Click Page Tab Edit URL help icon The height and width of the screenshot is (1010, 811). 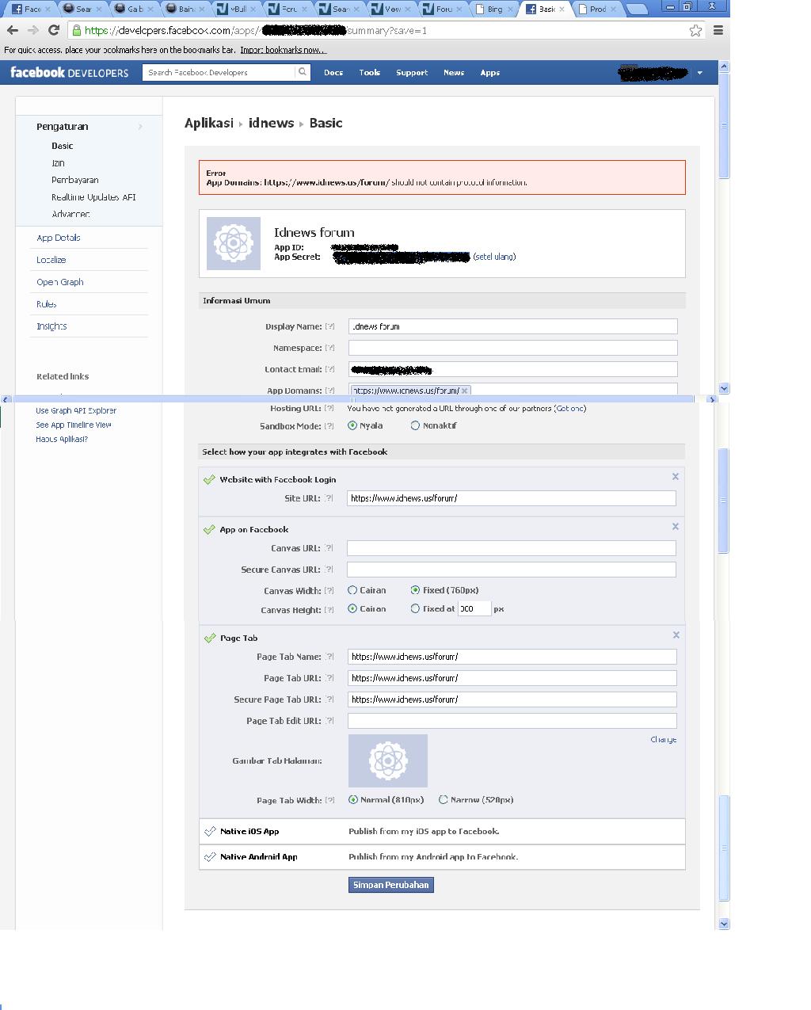coord(330,721)
